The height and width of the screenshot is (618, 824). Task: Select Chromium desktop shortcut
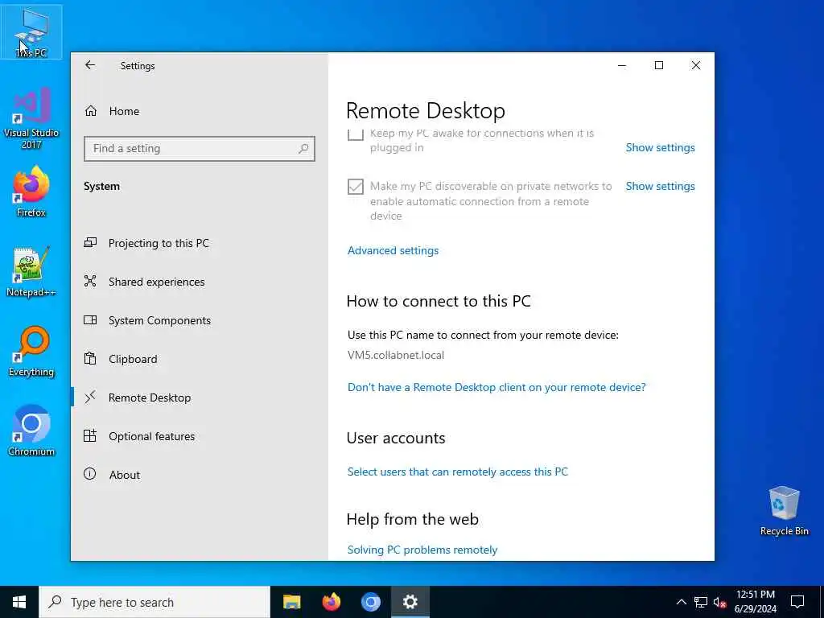point(31,431)
